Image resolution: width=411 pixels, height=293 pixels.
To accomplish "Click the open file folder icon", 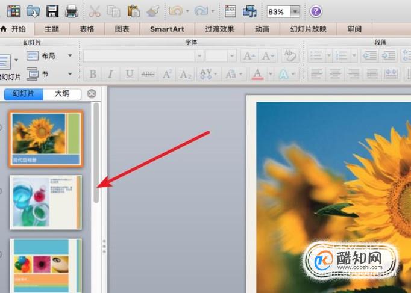I will pyautogui.click(x=33, y=11).
